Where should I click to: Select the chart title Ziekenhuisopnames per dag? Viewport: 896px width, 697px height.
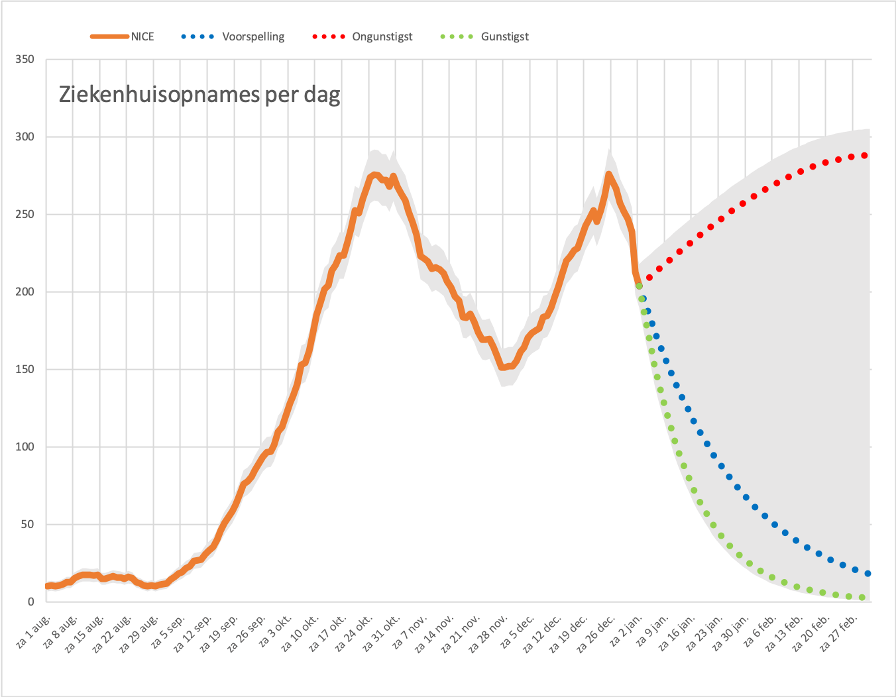pos(199,95)
